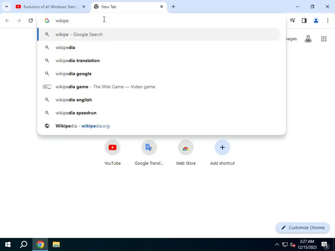
Task: Open File Explorer from taskbar
Action: [56, 244]
